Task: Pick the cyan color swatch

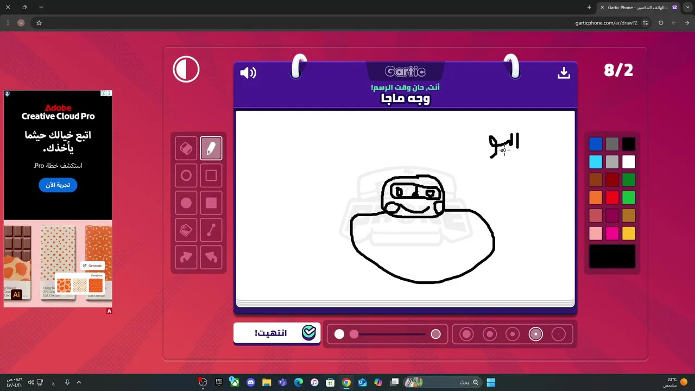Action: point(596,162)
